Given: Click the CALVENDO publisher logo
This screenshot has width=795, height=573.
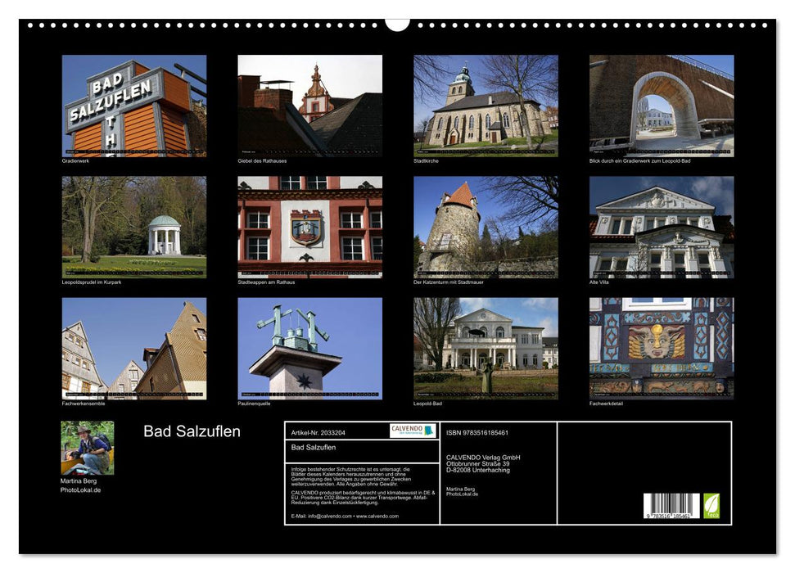Looking at the screenshot, I should click(406, 430).
